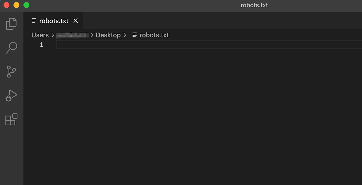Screen dimensions: 362x185
Task: Click robots.txt in the window title bar
Action: [x=254, y=5]
